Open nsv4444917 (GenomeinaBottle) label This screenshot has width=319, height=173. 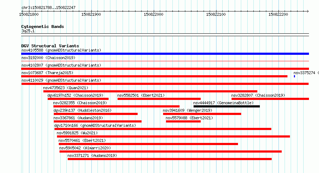tap(223, 103)
